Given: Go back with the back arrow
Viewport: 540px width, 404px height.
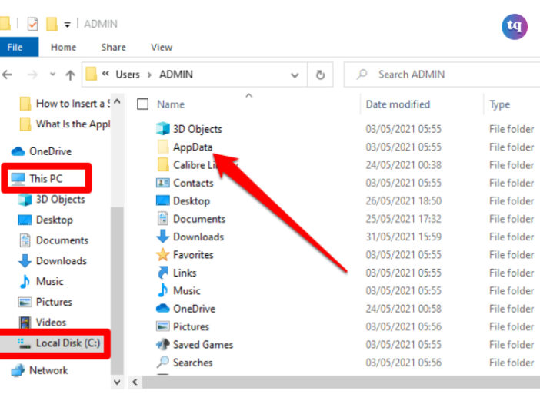Looking at the screenshot, I should coord(8,75).
